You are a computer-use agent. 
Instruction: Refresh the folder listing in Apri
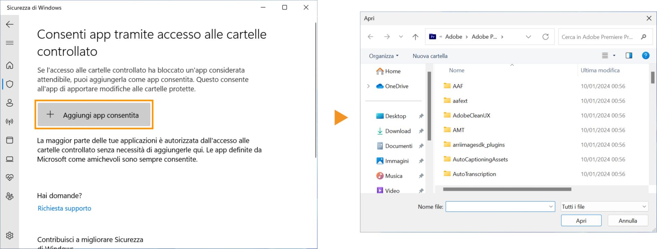click(x=545, y=37)
